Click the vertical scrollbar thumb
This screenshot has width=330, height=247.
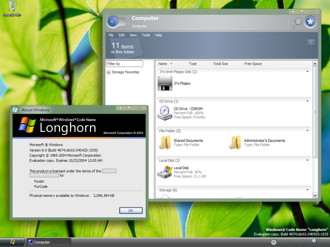(315, 112)
